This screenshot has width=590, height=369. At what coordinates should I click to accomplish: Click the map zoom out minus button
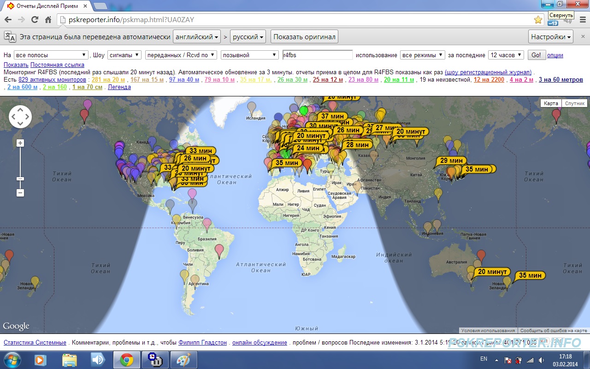pyautogui.click(x=20, y=193)
